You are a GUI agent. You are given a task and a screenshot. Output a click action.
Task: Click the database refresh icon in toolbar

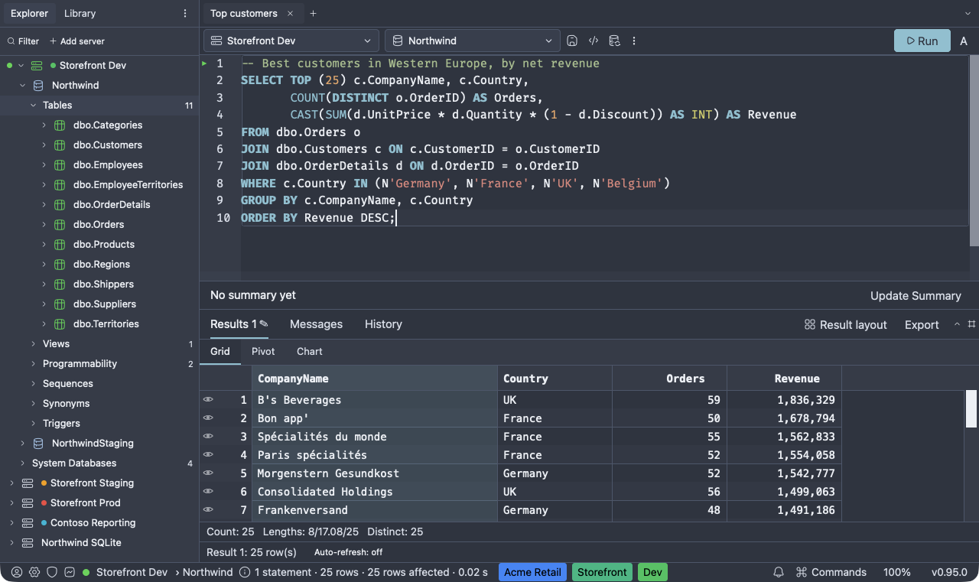tap(613, 41)
